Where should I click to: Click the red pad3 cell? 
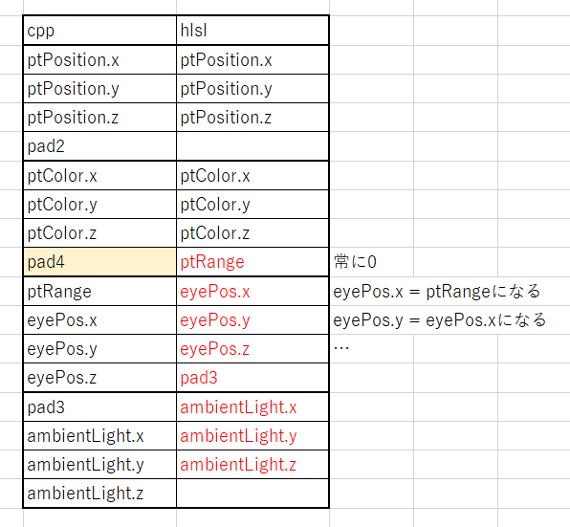point(252,378)
